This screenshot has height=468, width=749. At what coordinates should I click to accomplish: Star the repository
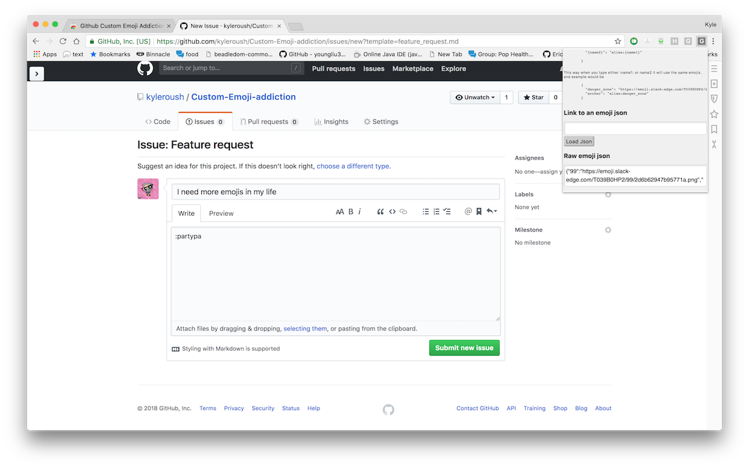534,98
